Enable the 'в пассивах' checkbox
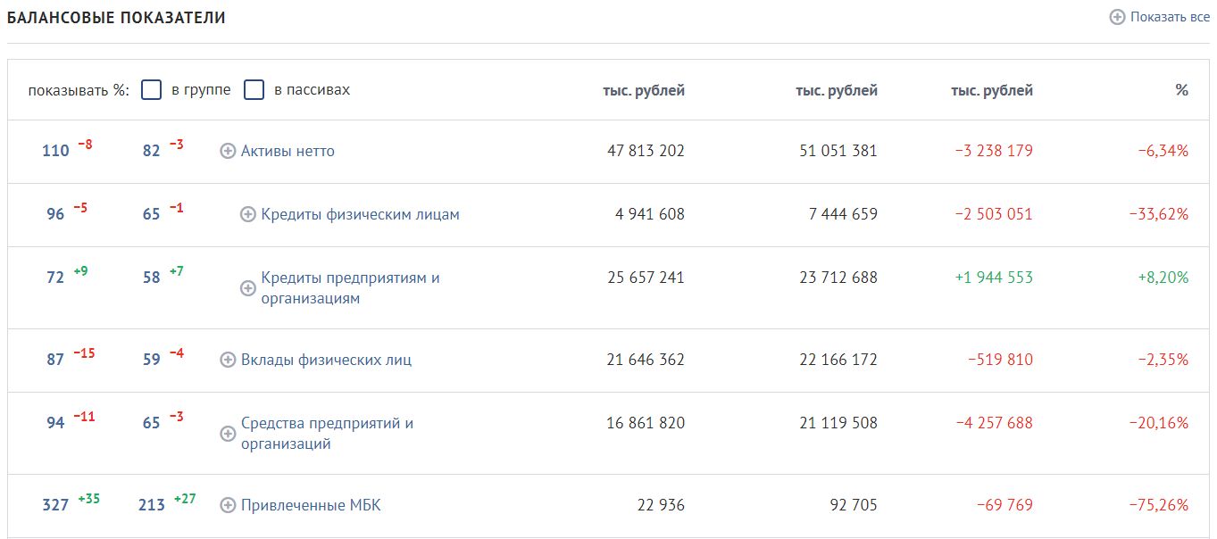1217x539 pixels. tap(254, 90)
